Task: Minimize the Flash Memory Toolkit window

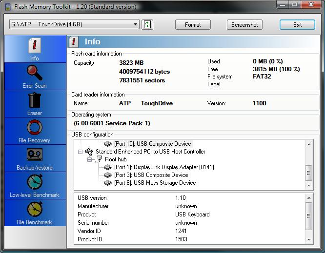Action: click(283, 4)
